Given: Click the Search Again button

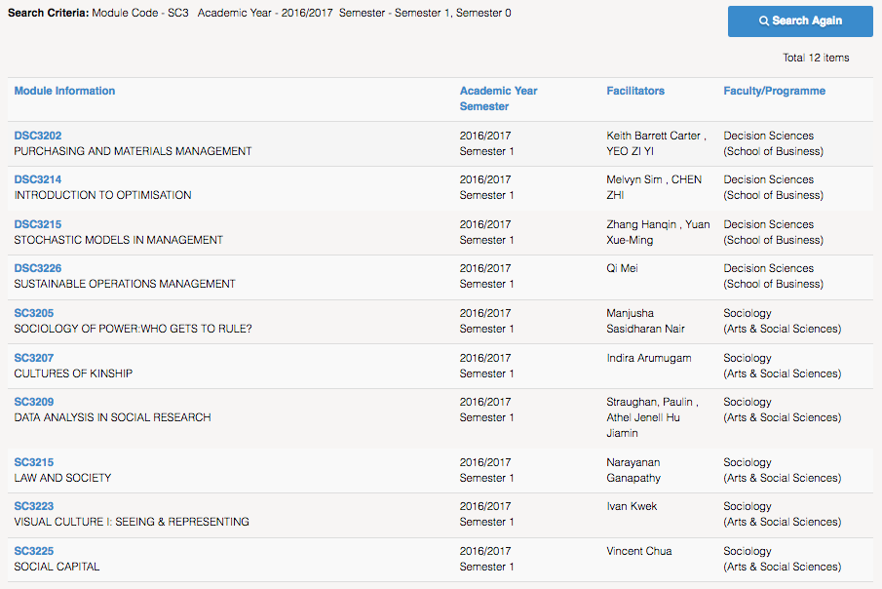Looking at the screenshot, I should coord(800,21).
